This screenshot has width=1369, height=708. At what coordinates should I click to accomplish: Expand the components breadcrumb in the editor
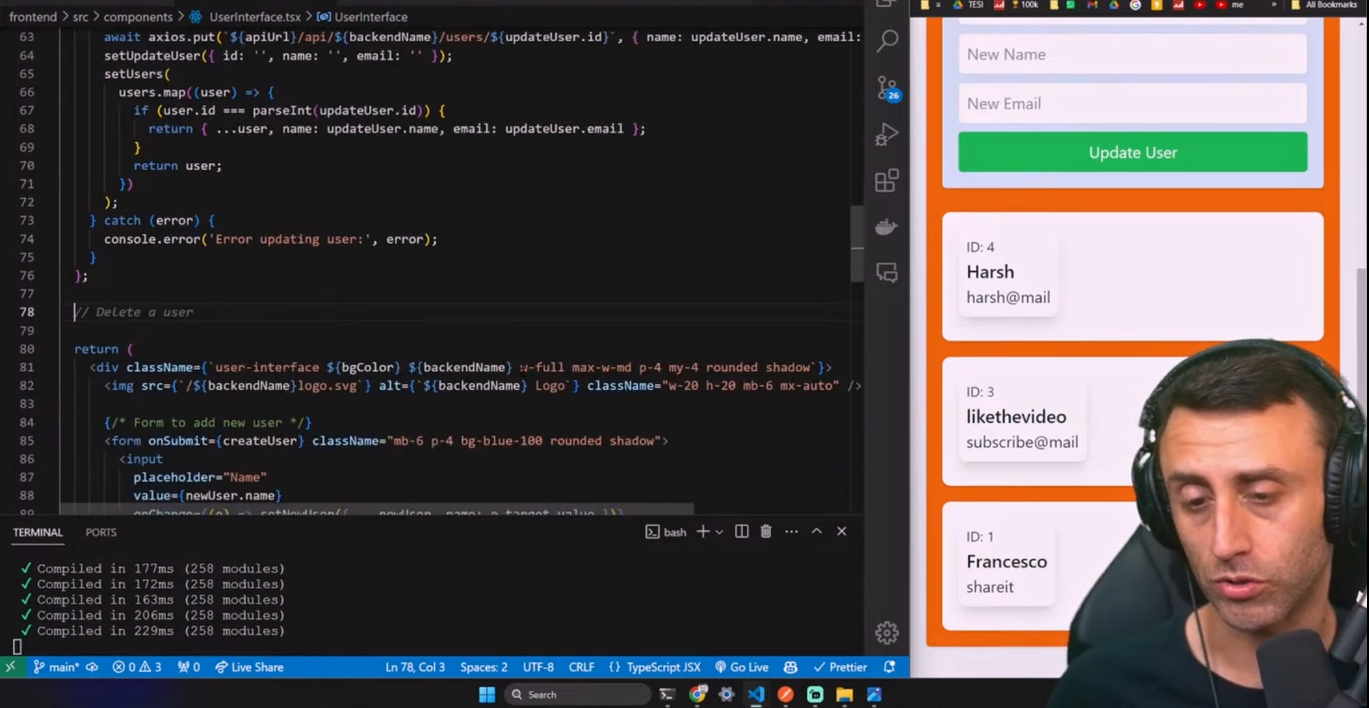point(138,16)
